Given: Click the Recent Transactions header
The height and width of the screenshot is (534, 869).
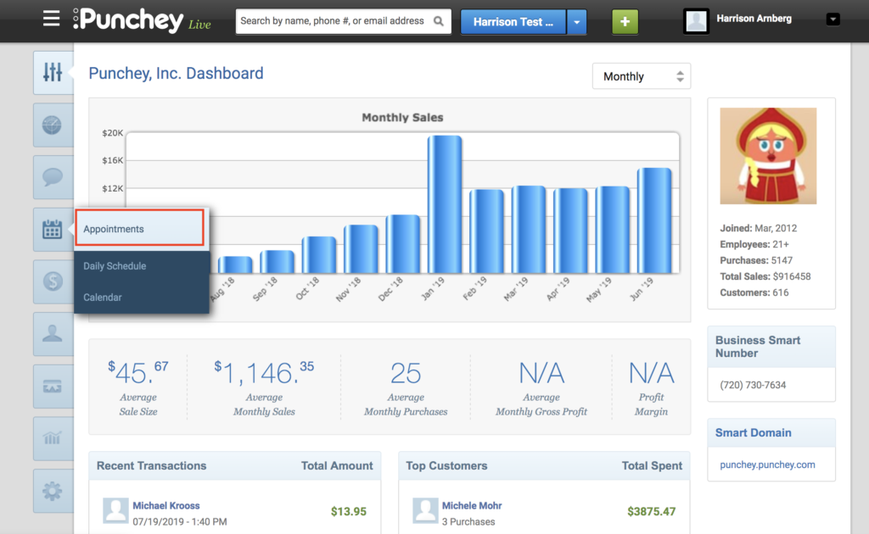Looking at the screenshot, I should 151,466.
